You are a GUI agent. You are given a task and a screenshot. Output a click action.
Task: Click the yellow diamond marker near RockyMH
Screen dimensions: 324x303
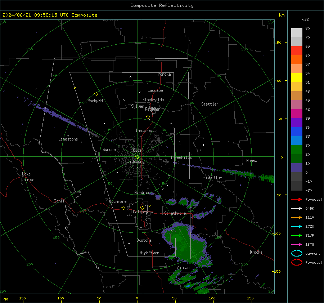[x=96, y=94]
